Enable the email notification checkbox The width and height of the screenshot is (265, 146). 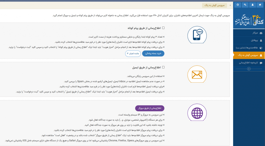(x=163, y=68)
